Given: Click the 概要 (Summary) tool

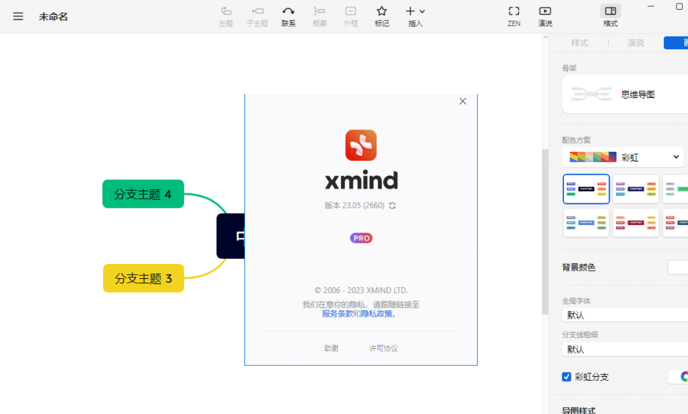Looking at the screenshot, I should click(319, 16).
